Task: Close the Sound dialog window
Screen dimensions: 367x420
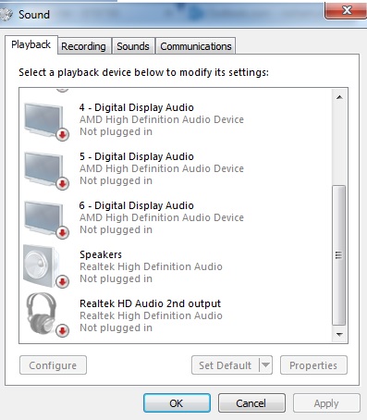Action: click(346, 10)
